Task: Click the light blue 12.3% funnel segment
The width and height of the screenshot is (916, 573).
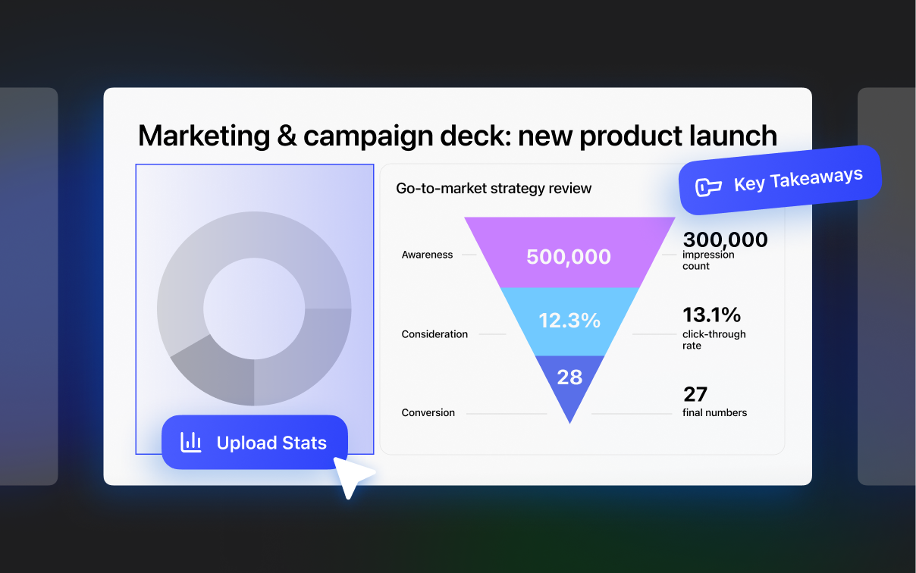Action: 569,321
